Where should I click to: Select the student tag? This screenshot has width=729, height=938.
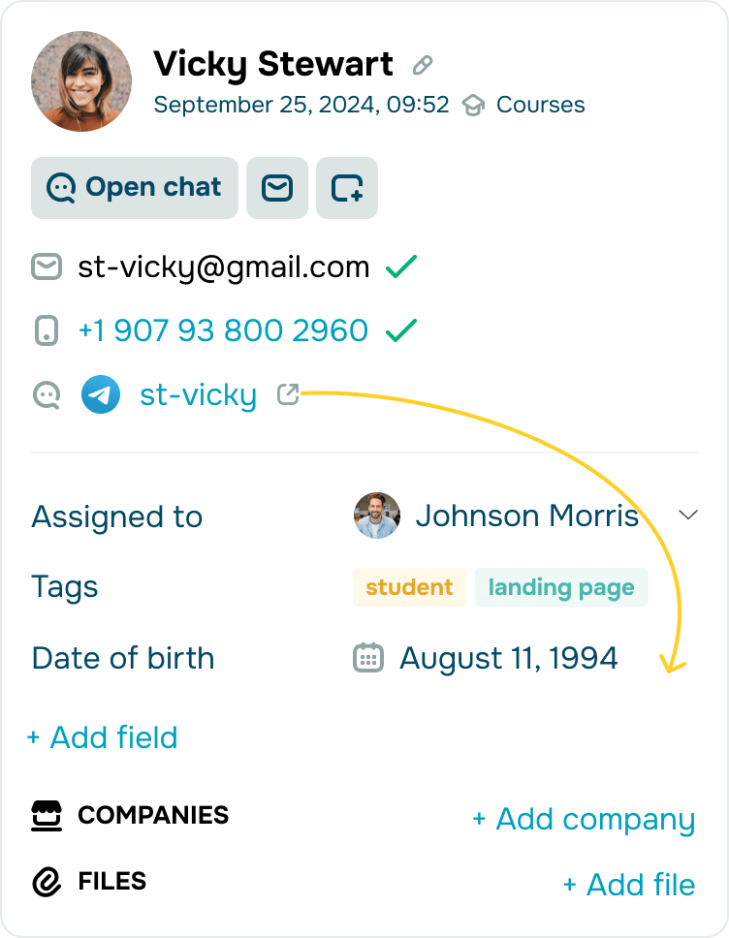pyautogui.click(x=409, y=587)
